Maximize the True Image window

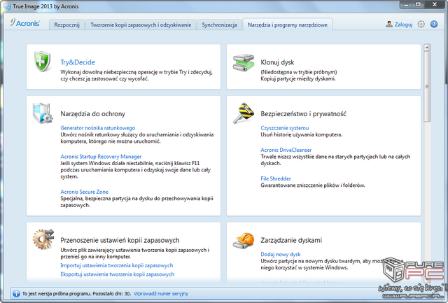[418, 5]
